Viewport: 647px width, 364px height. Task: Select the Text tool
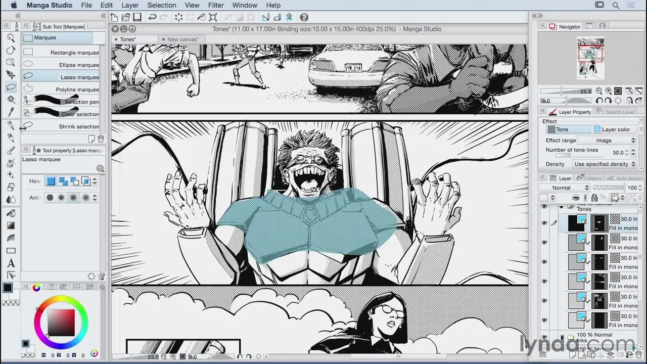coord(11,263)
